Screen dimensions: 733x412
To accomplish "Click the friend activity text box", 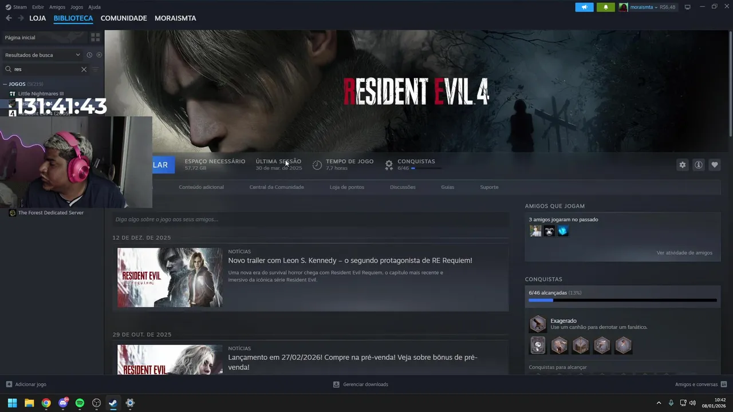I will [x=310, y=219].
